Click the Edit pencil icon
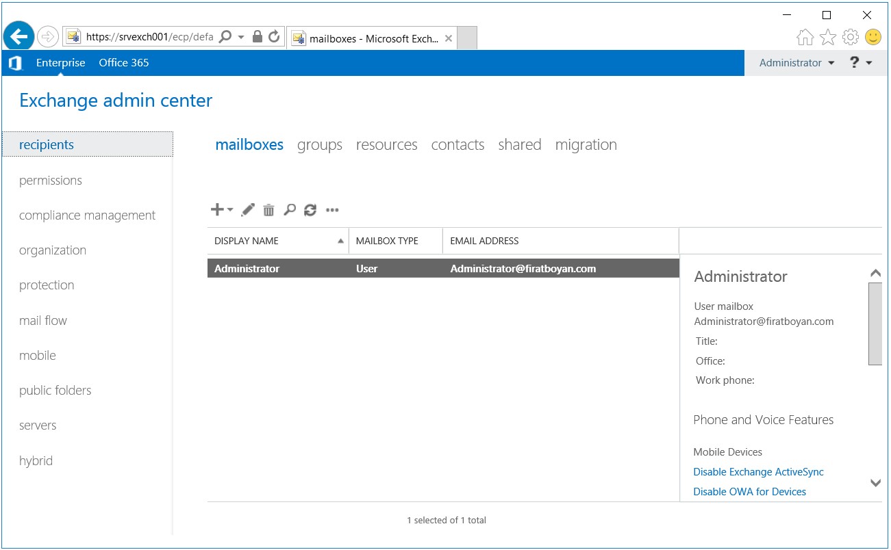891x550 pixels. (248, 210)
